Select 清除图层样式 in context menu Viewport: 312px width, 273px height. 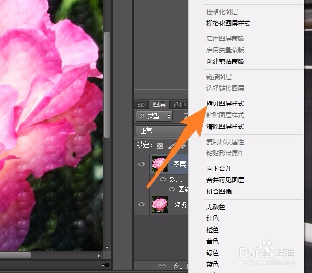click(x=225, y=127)
